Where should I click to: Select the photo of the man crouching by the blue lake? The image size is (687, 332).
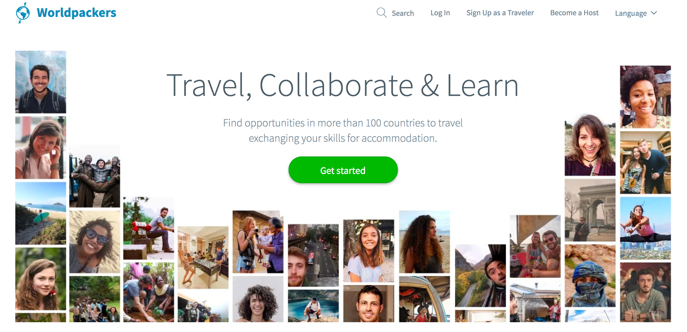(x=313, y=306)
